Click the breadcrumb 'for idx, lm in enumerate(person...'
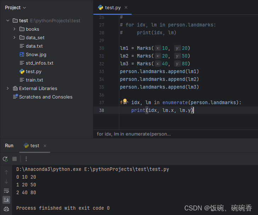258x215 pixels. point(134,134)
